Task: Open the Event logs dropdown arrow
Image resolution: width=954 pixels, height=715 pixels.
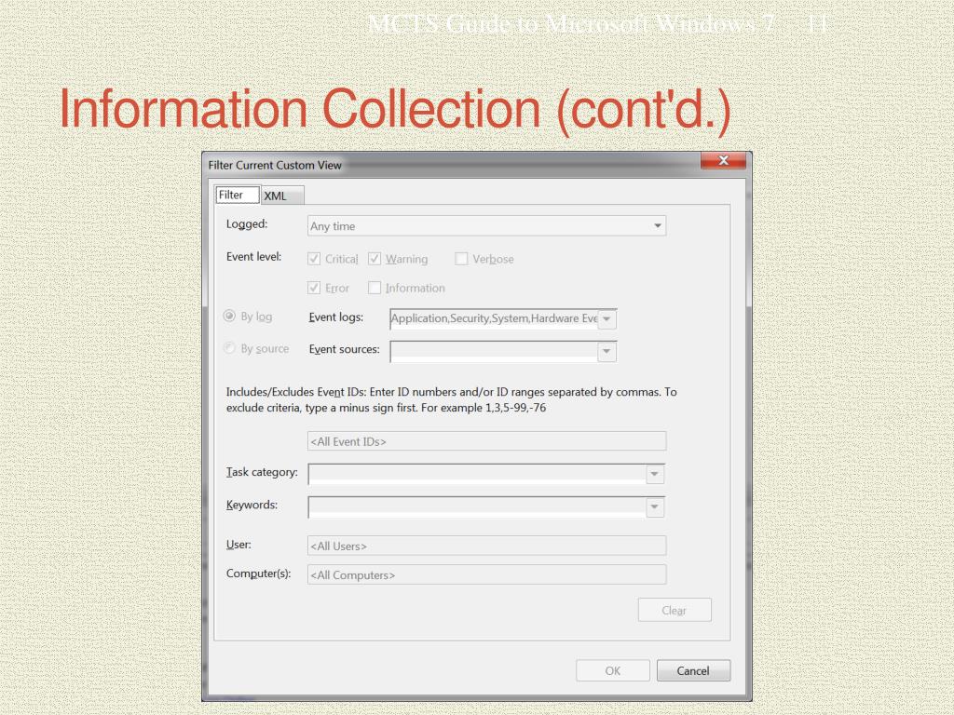Action: (x=606, y=319)
